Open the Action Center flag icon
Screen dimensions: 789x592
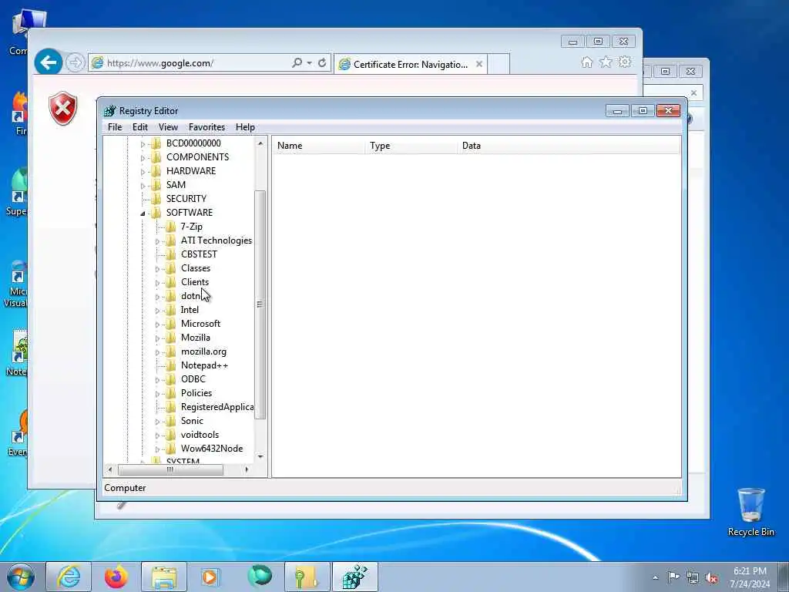673,577
